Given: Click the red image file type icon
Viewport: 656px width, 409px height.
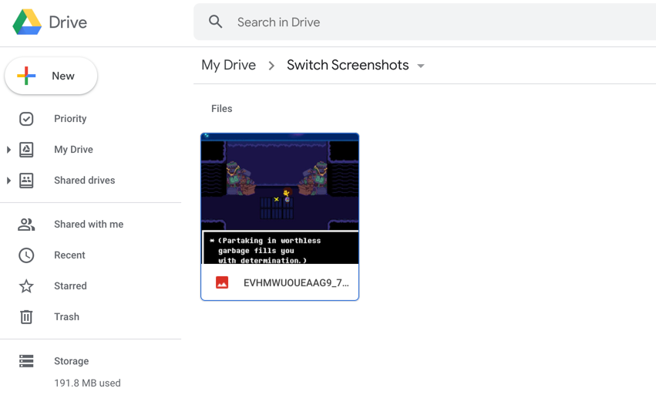Looking at the screenshot, I should point(222,283).
